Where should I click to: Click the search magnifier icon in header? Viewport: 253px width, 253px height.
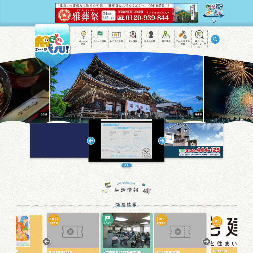pos(215,39)
